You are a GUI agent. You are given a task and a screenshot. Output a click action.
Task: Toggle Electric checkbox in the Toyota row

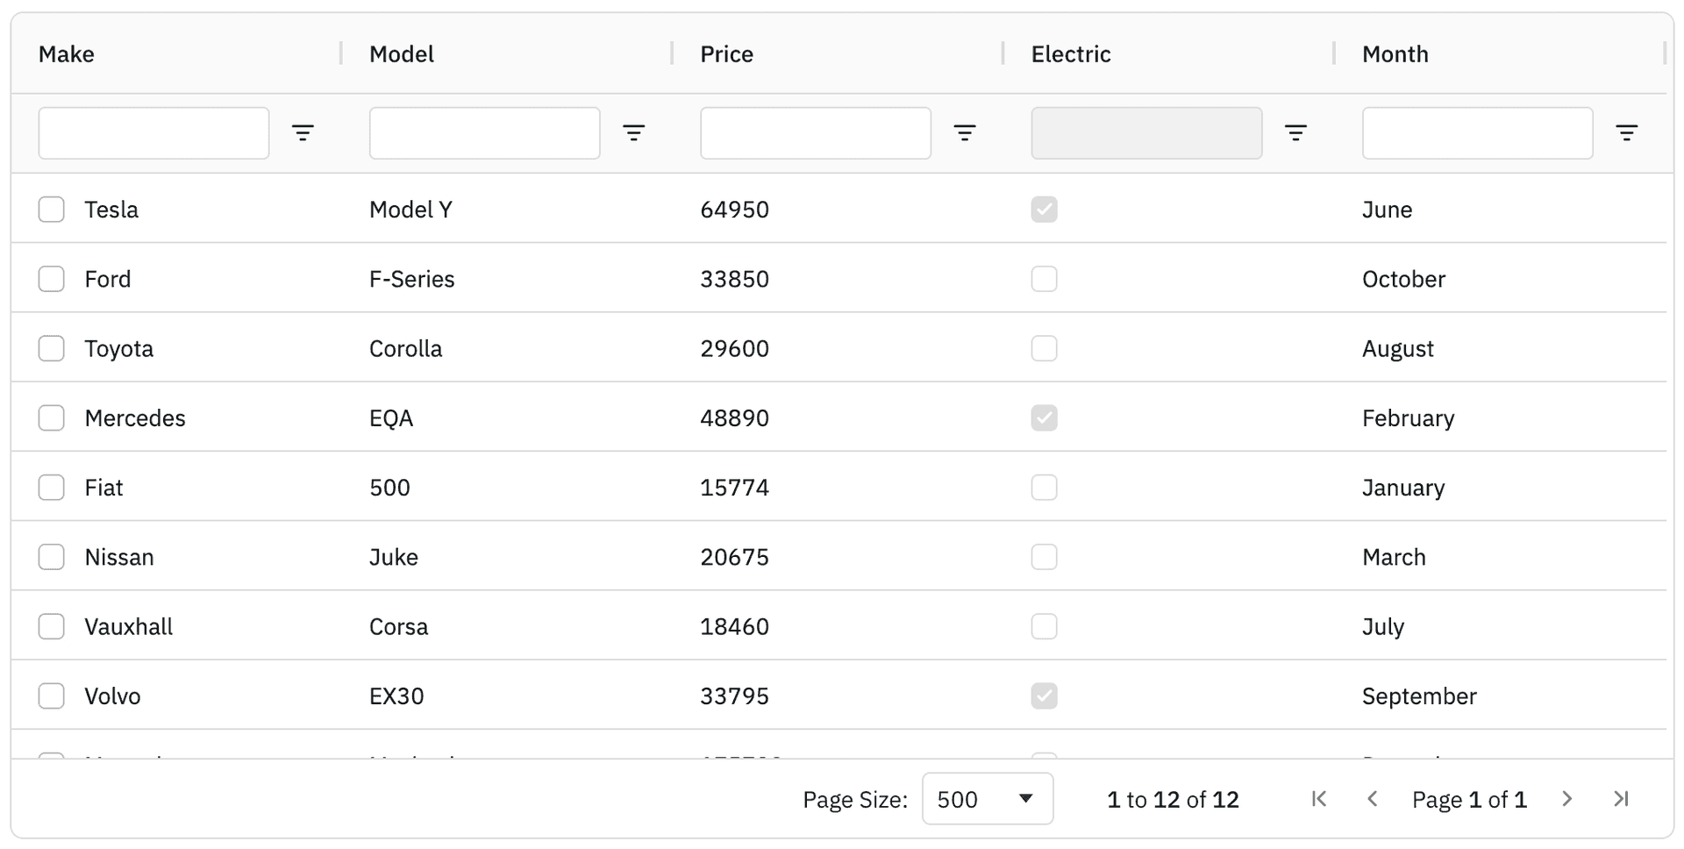pos(1045,348)
